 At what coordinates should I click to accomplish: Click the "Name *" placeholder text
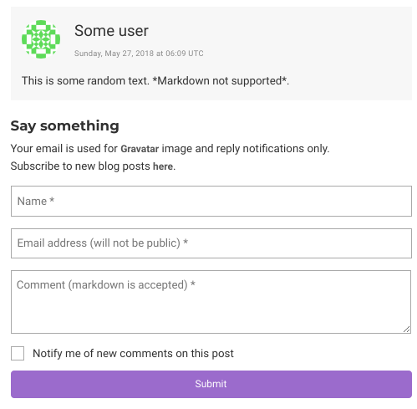[x=36, y=201]
